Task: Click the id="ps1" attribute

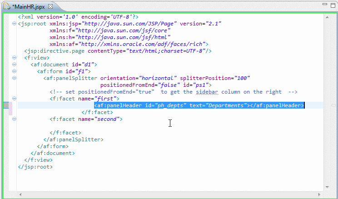Action: tap(196, 85)
